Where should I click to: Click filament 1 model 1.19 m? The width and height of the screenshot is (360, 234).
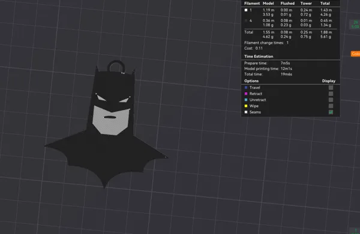pos(268,10)
